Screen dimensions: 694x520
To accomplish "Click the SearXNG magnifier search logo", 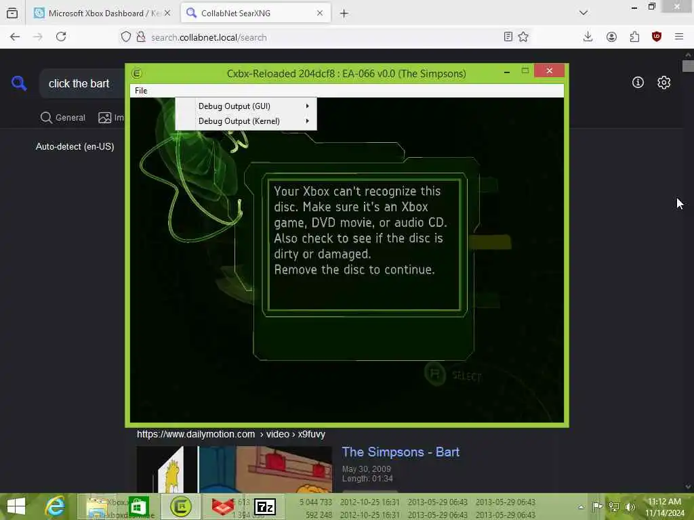I will tap(19, 83).
